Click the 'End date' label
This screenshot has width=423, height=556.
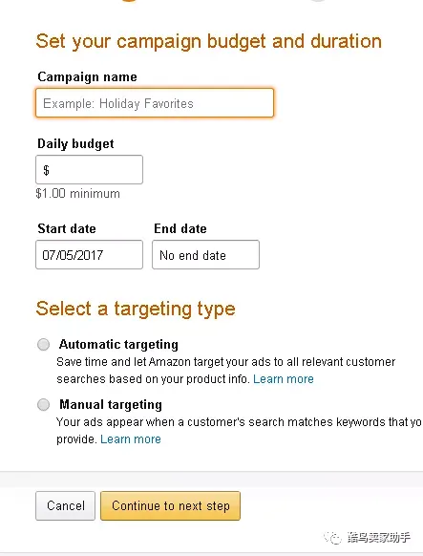coord(180,228)
